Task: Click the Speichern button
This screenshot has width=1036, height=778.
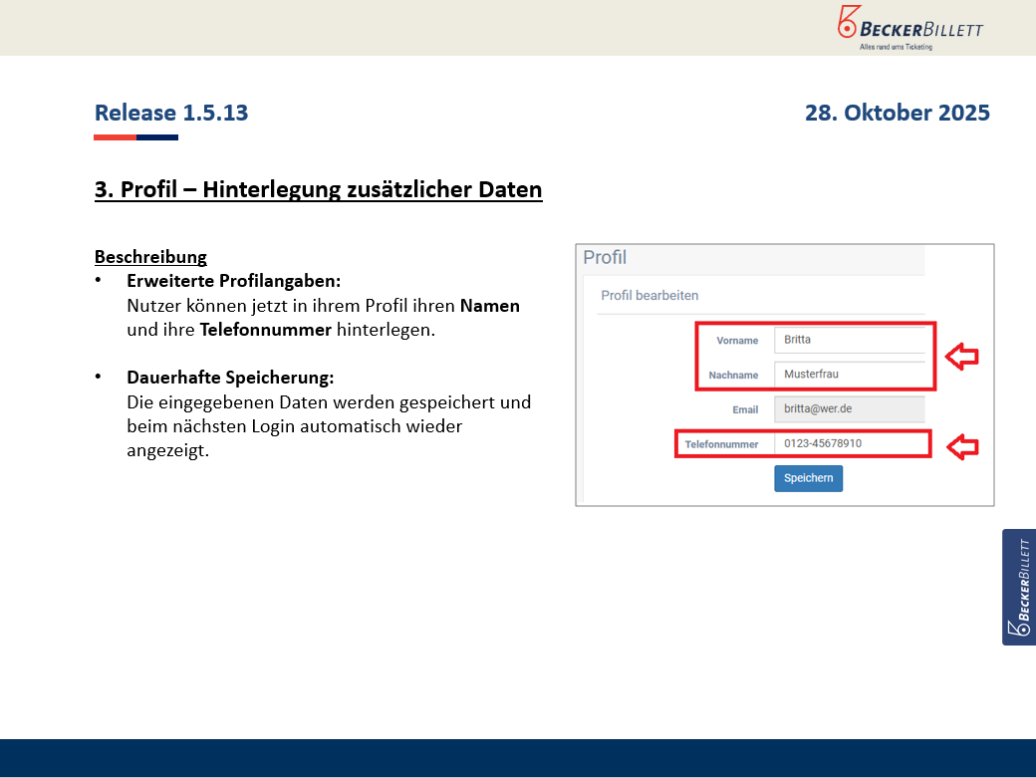Action: coord(808,478)
